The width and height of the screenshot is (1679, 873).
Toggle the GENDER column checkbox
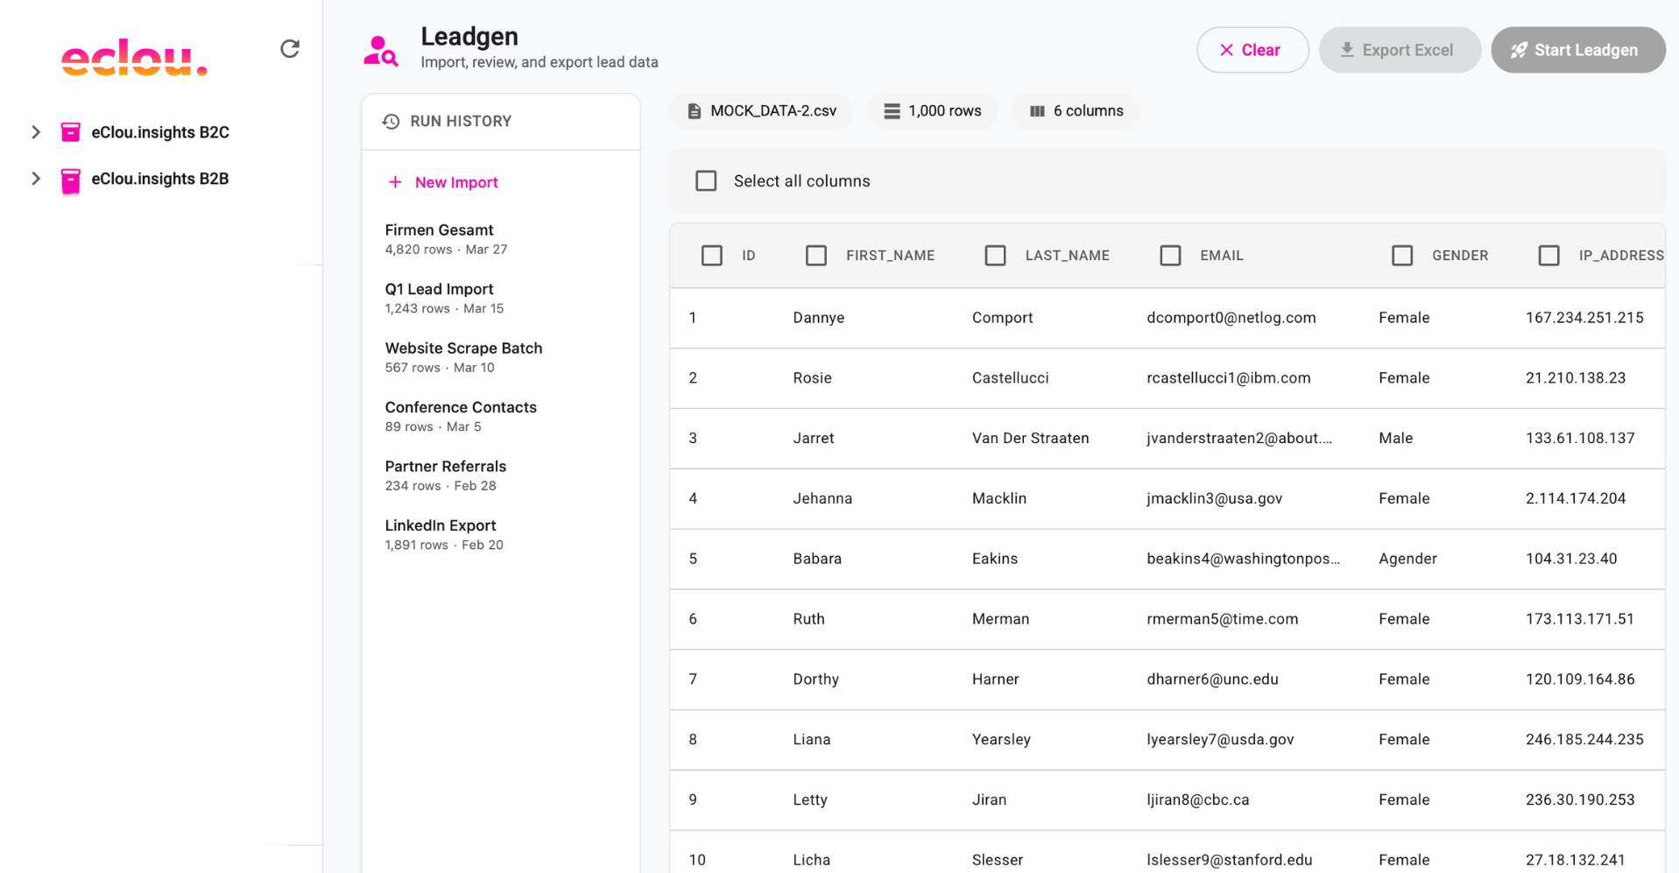coord(1402,256)
